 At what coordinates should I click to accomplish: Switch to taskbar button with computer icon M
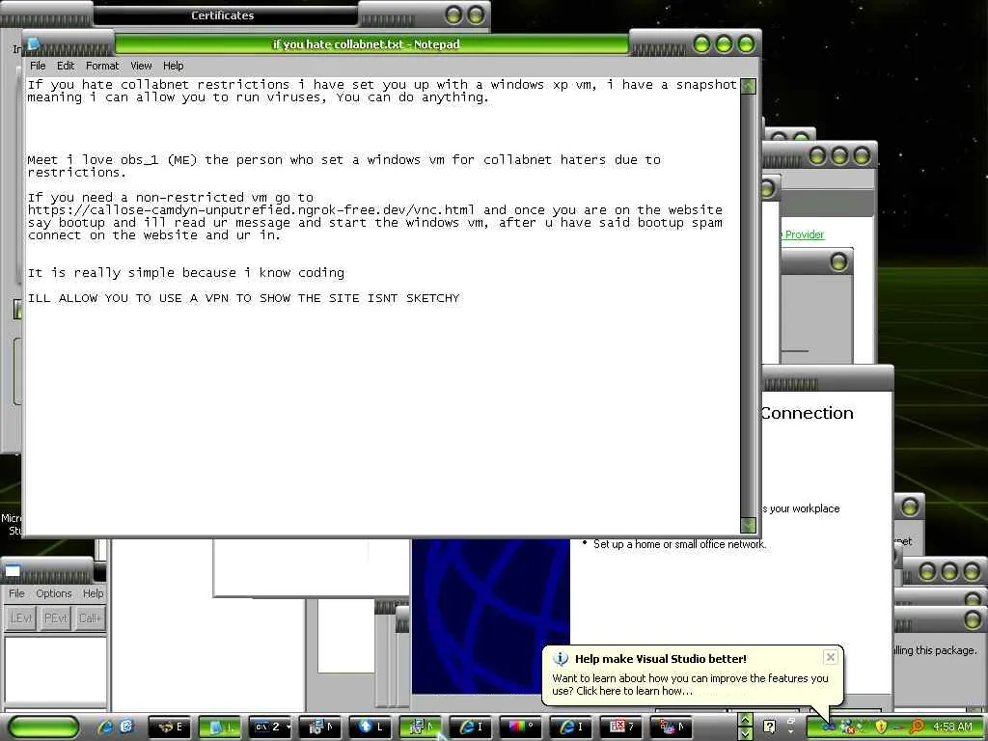pos(320,727)
